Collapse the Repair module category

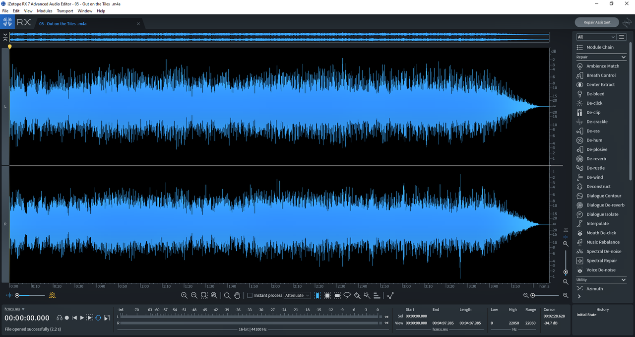[x=624, y=57]
